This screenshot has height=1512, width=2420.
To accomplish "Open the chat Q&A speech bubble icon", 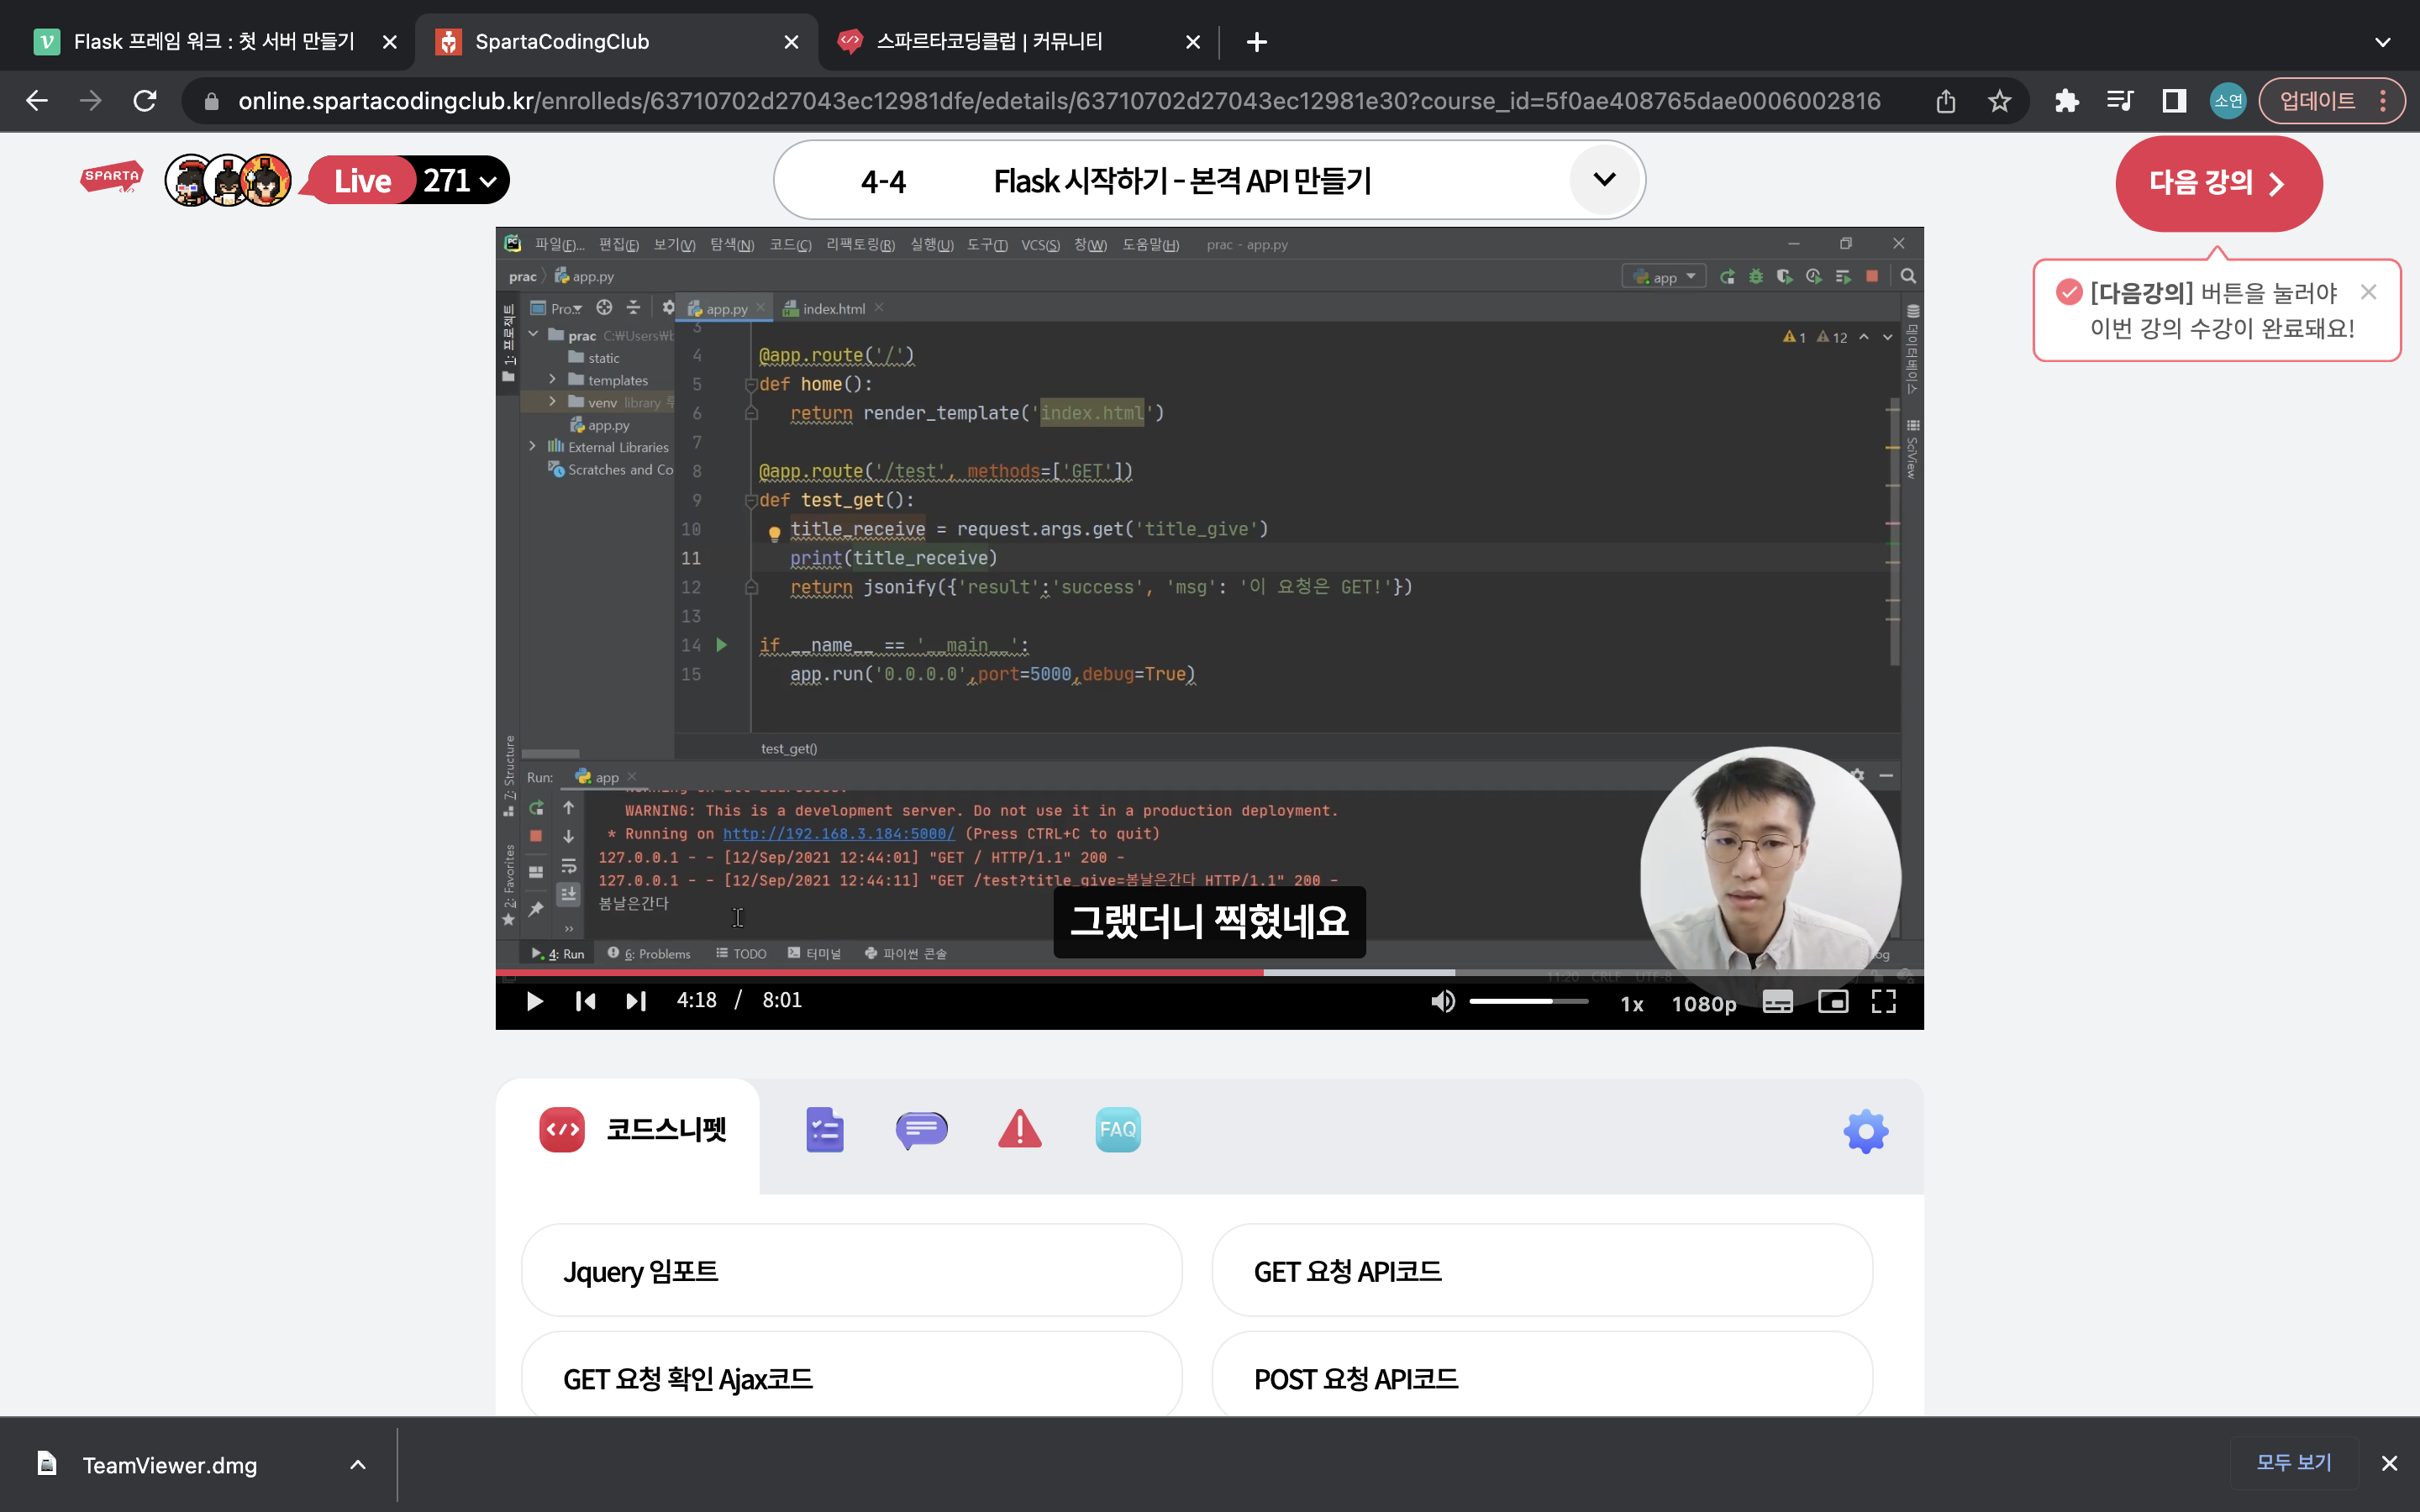I will 922,1130.
